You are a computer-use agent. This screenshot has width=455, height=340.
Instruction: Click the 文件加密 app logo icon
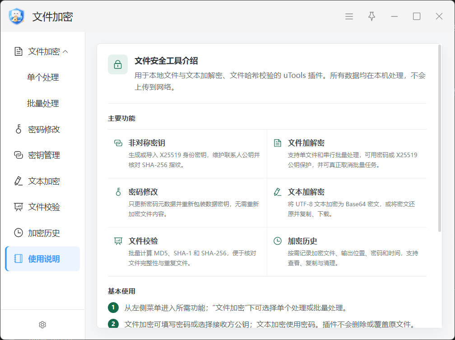17,16
